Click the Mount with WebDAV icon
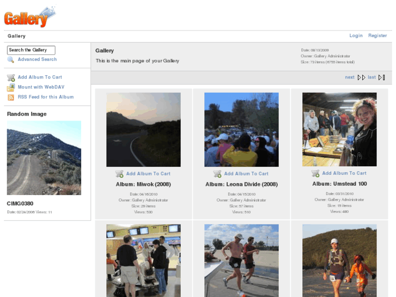The height and width of the screenshot is (297, 396). pos(11,87)
